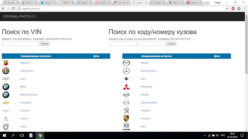Image resolution: width=248 pixels, height=139 pixels.
Task: Open the Nissan catalog link
Action: click(144, 94)
